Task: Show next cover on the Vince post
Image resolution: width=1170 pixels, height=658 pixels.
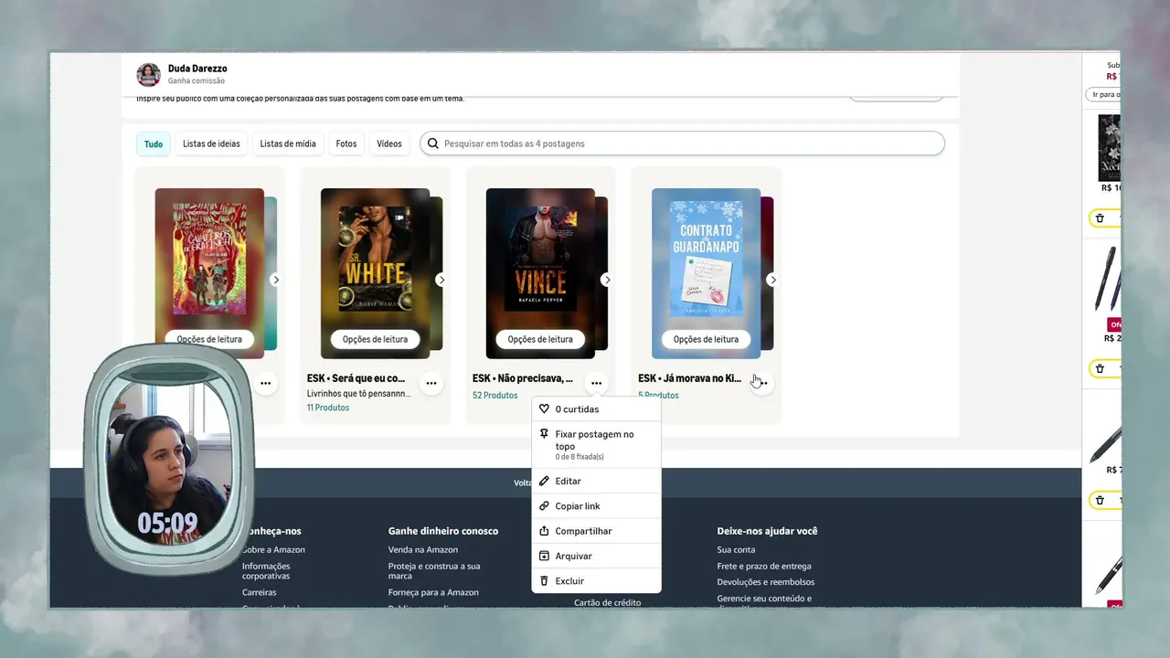Action: [x=605, y=280]
